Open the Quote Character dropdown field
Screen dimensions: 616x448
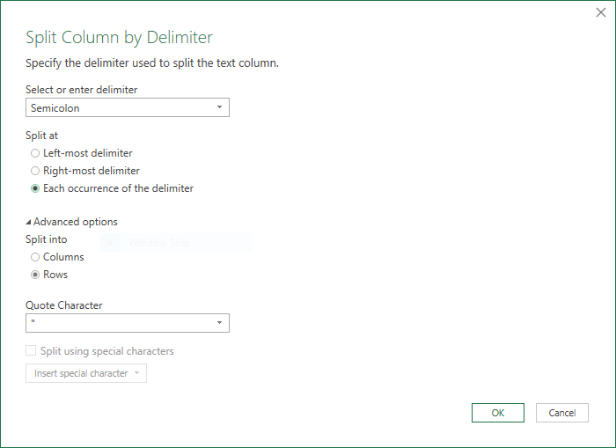(x=128, y=323)
